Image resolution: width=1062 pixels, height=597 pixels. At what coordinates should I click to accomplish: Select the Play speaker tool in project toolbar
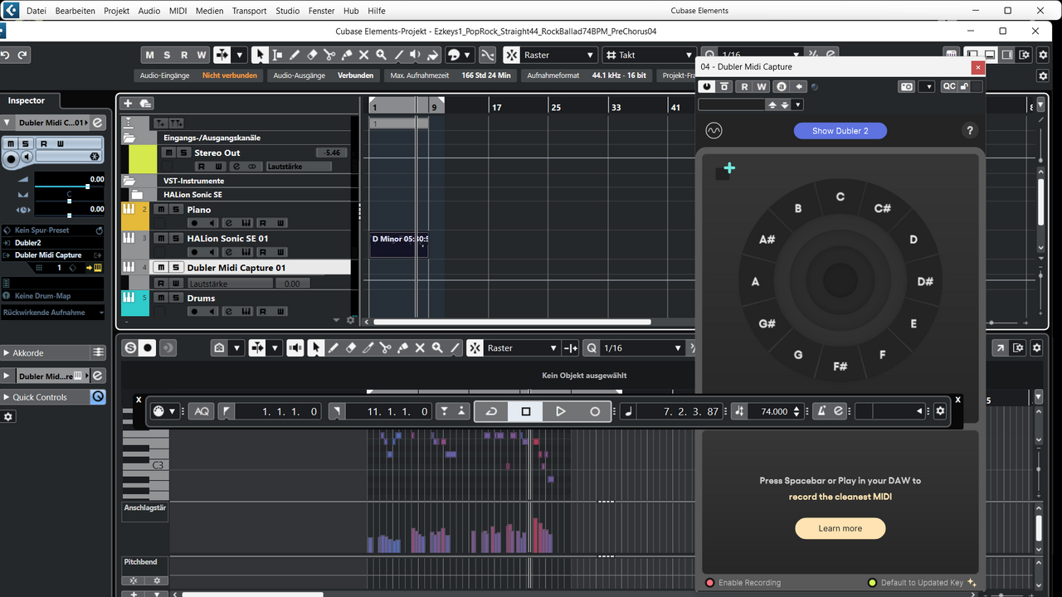[417, 55]
